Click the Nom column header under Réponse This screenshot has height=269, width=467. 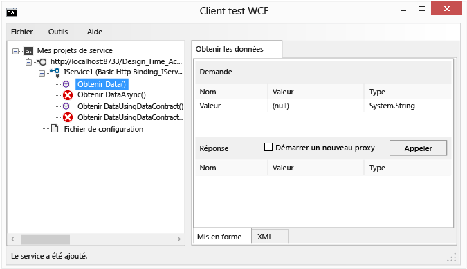232,168
